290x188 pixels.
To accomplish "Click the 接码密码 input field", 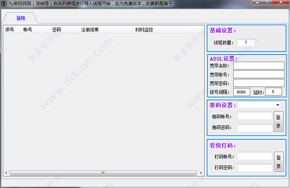I will pos(255,128).
